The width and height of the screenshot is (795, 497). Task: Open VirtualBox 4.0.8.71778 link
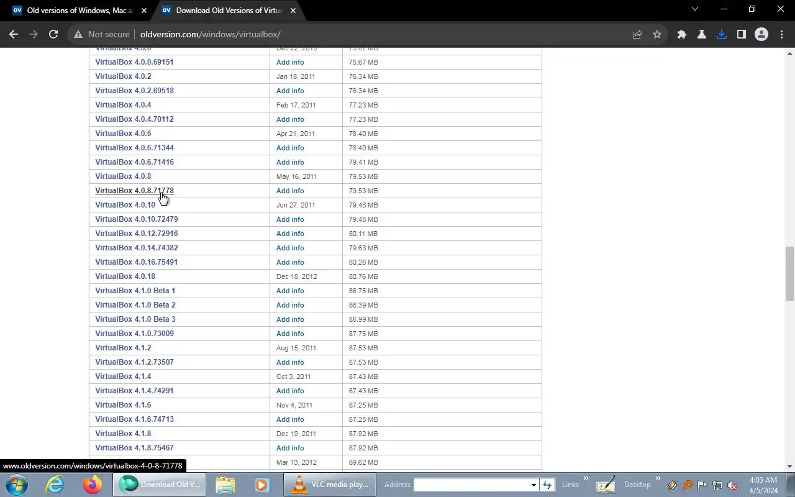click(x=134, y=191)
